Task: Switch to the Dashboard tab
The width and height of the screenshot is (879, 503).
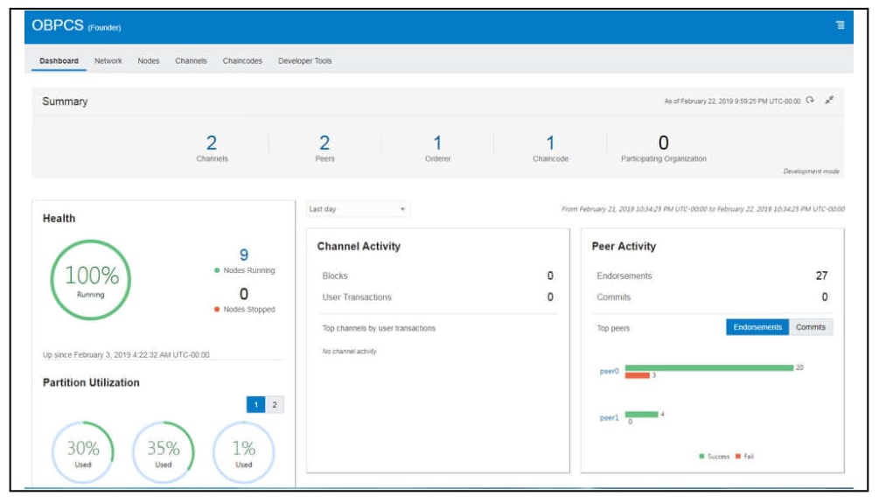Action: pyautogui.click(x=59, y=60)
